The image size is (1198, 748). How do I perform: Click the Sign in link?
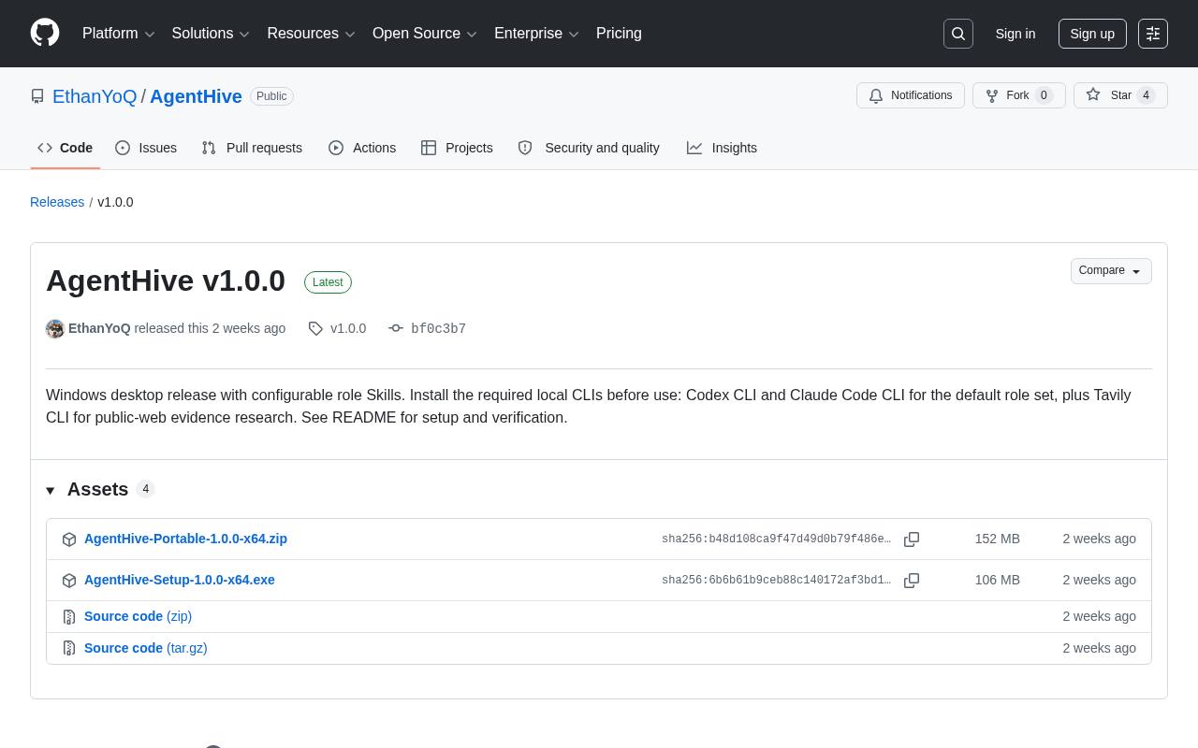tap(1015, 34)
